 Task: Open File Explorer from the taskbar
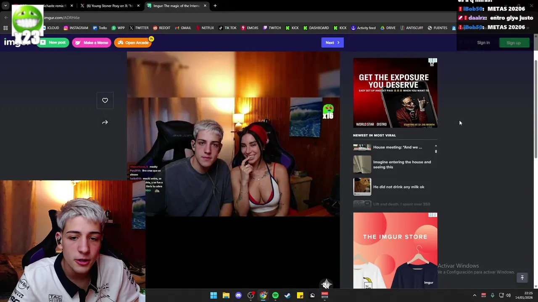point(226,296)
